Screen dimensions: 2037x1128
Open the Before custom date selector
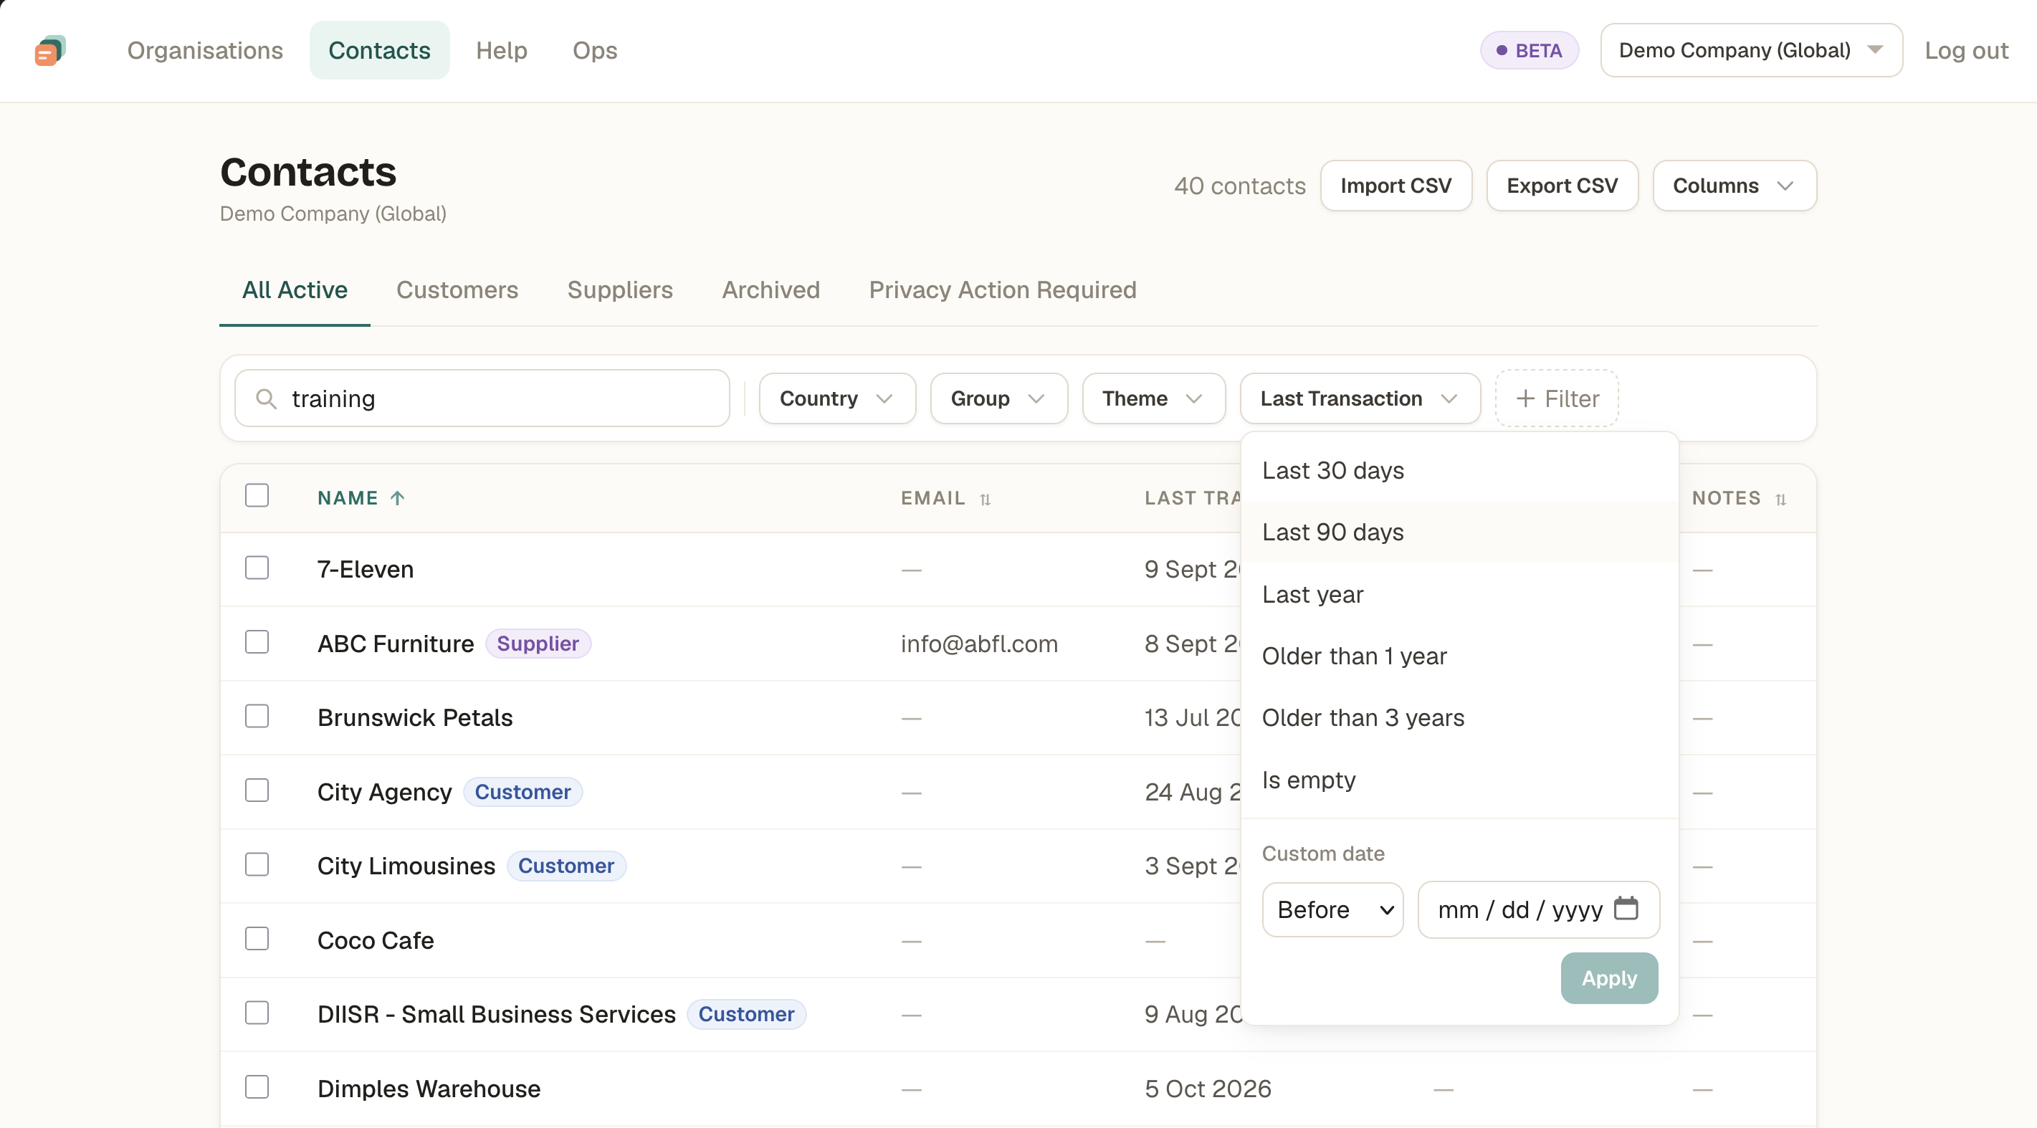pos(1332,910)
